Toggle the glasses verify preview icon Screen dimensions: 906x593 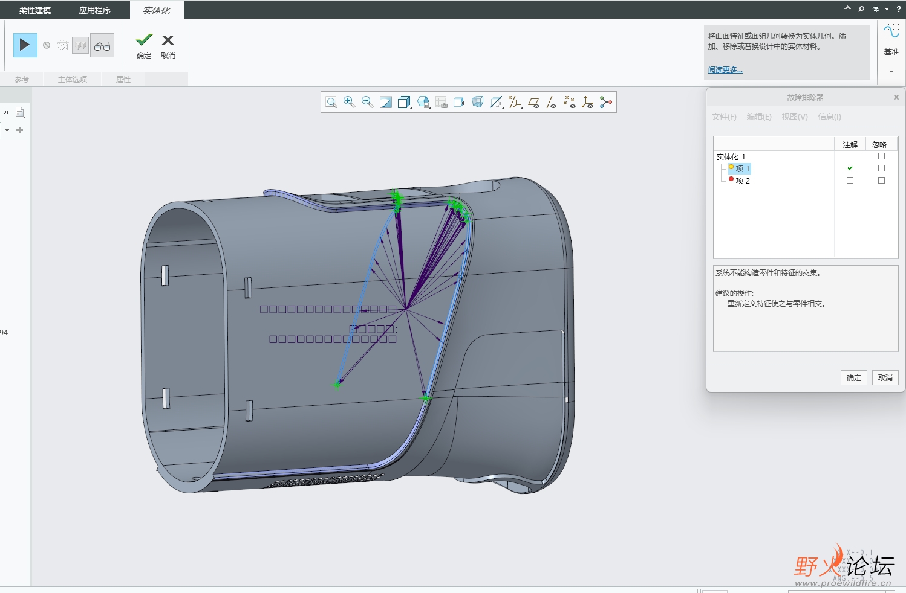(102, 46)
